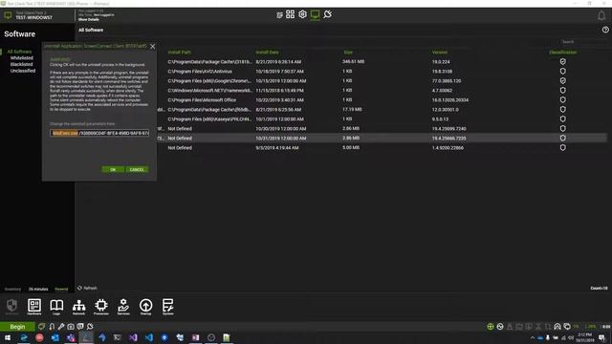This screenshot has width=612, height=344.
Task: Click the green monitor icon in top toolbar
Action: [x=315, y=15]
